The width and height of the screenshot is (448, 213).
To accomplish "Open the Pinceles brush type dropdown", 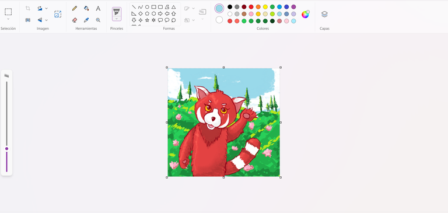I will (117, 19).
